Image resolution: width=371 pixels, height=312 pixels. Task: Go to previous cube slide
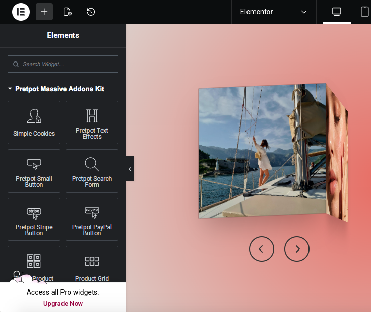[x=262, y=249]
